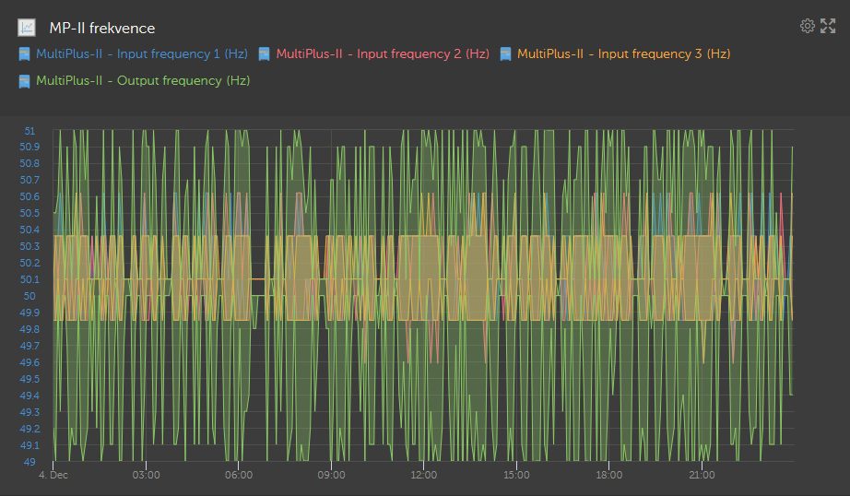Screen dimensions: 850x496
Task: Click the chart icon beside MP-II frekvence
Action: (28, 28)
